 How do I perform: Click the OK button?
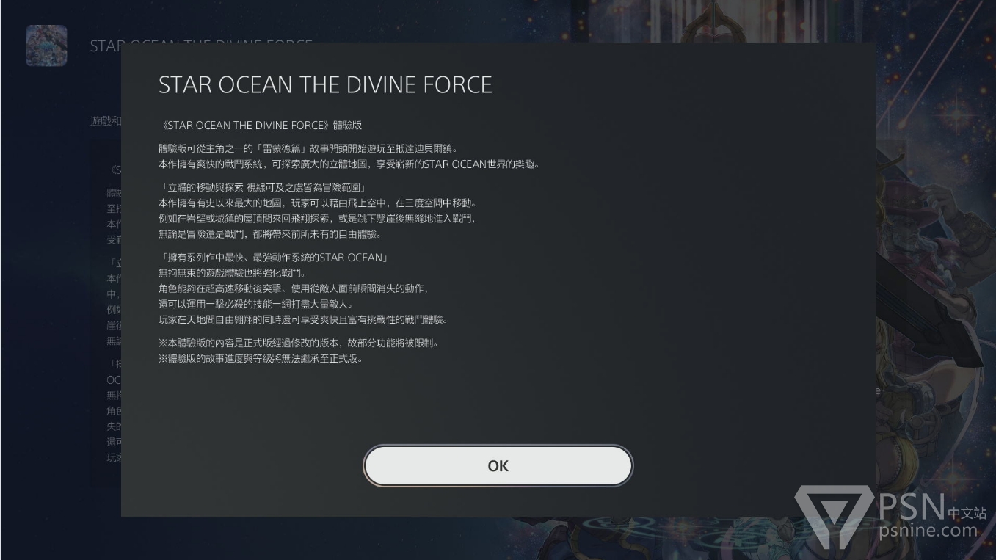click(498, 465)
